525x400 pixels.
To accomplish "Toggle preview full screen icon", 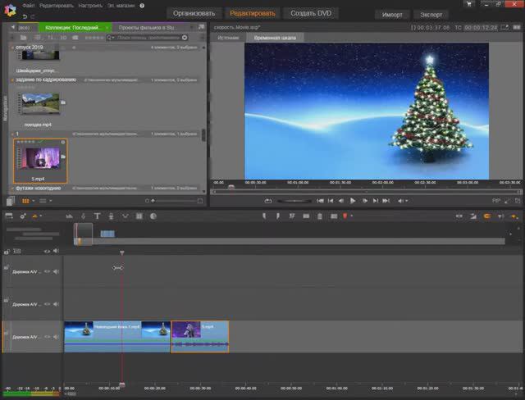I will 518,201.
